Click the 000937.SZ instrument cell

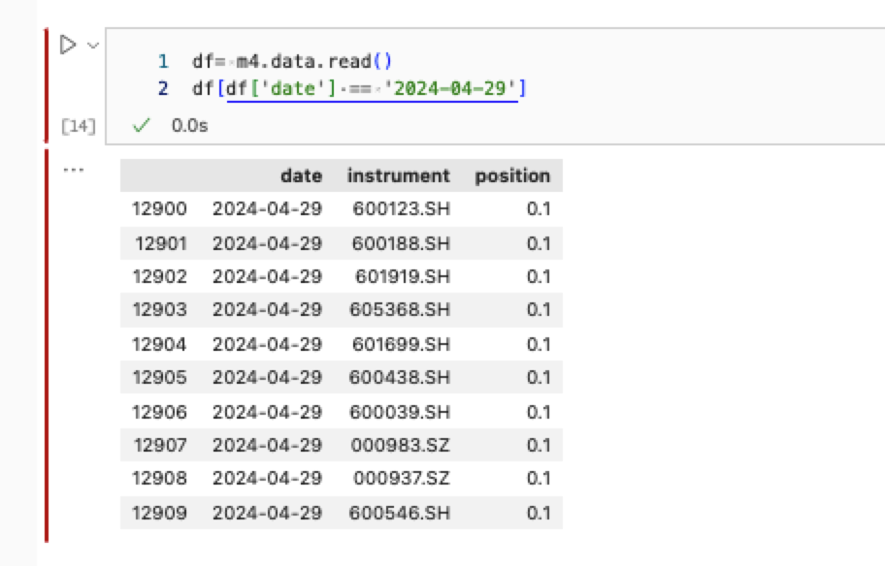click(x=402, y=478)
